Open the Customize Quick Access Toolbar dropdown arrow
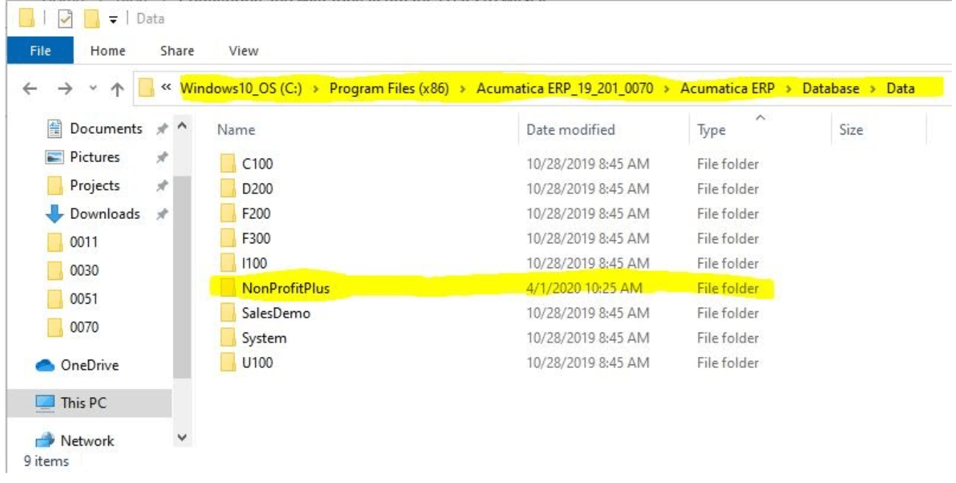The width and height of the screenshot is (956, 483). click(112, 19)
